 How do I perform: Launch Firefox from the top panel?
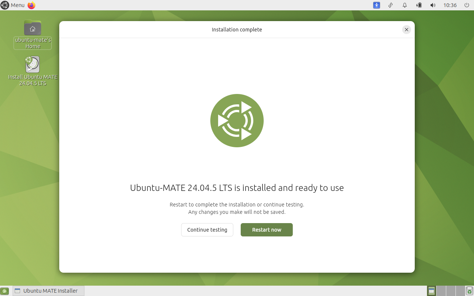coord(31,5)
